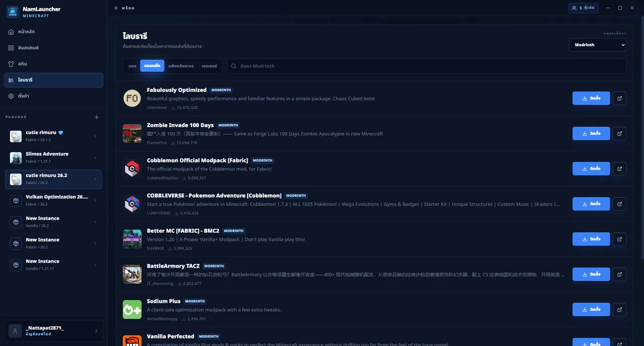Switch to the resource pack tab

(x=181, y=66)
